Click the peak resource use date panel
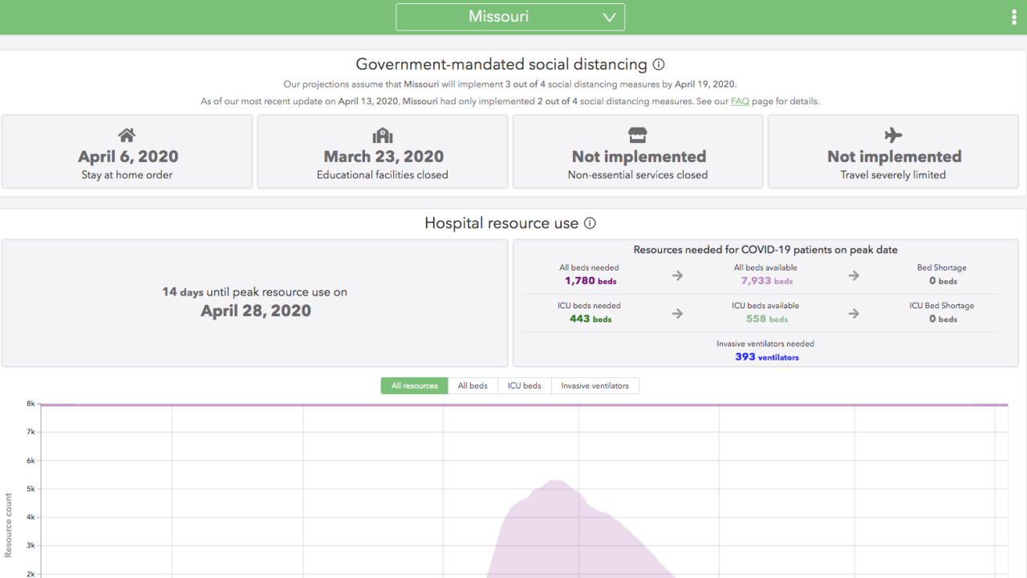Screen dimensions: 1027x578 tap(255, 303)
